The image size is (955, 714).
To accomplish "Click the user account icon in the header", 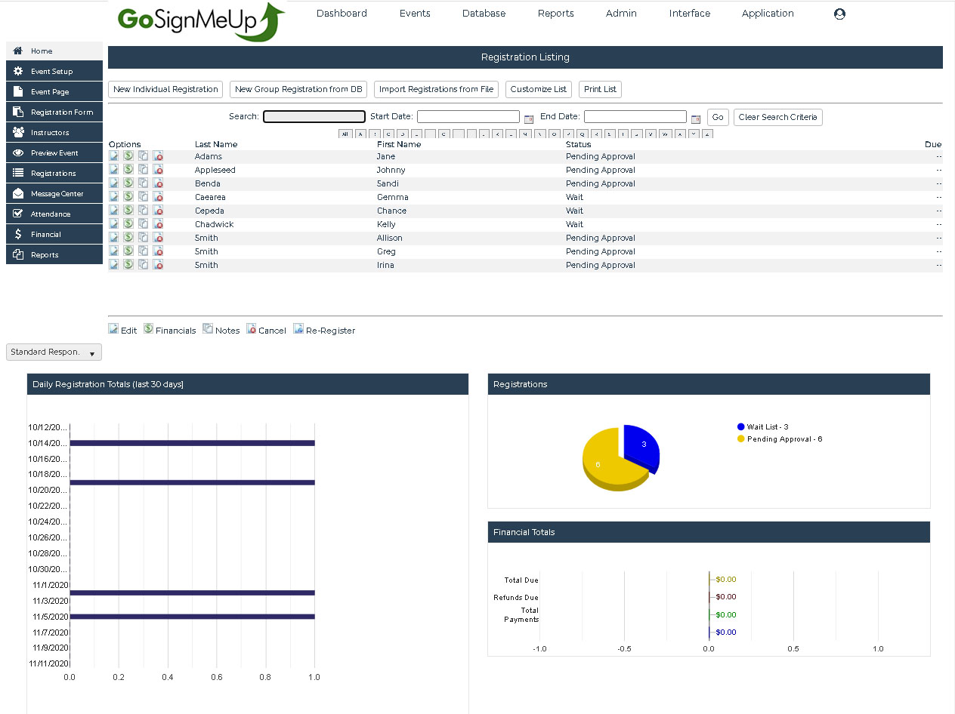I will point(839,14).
